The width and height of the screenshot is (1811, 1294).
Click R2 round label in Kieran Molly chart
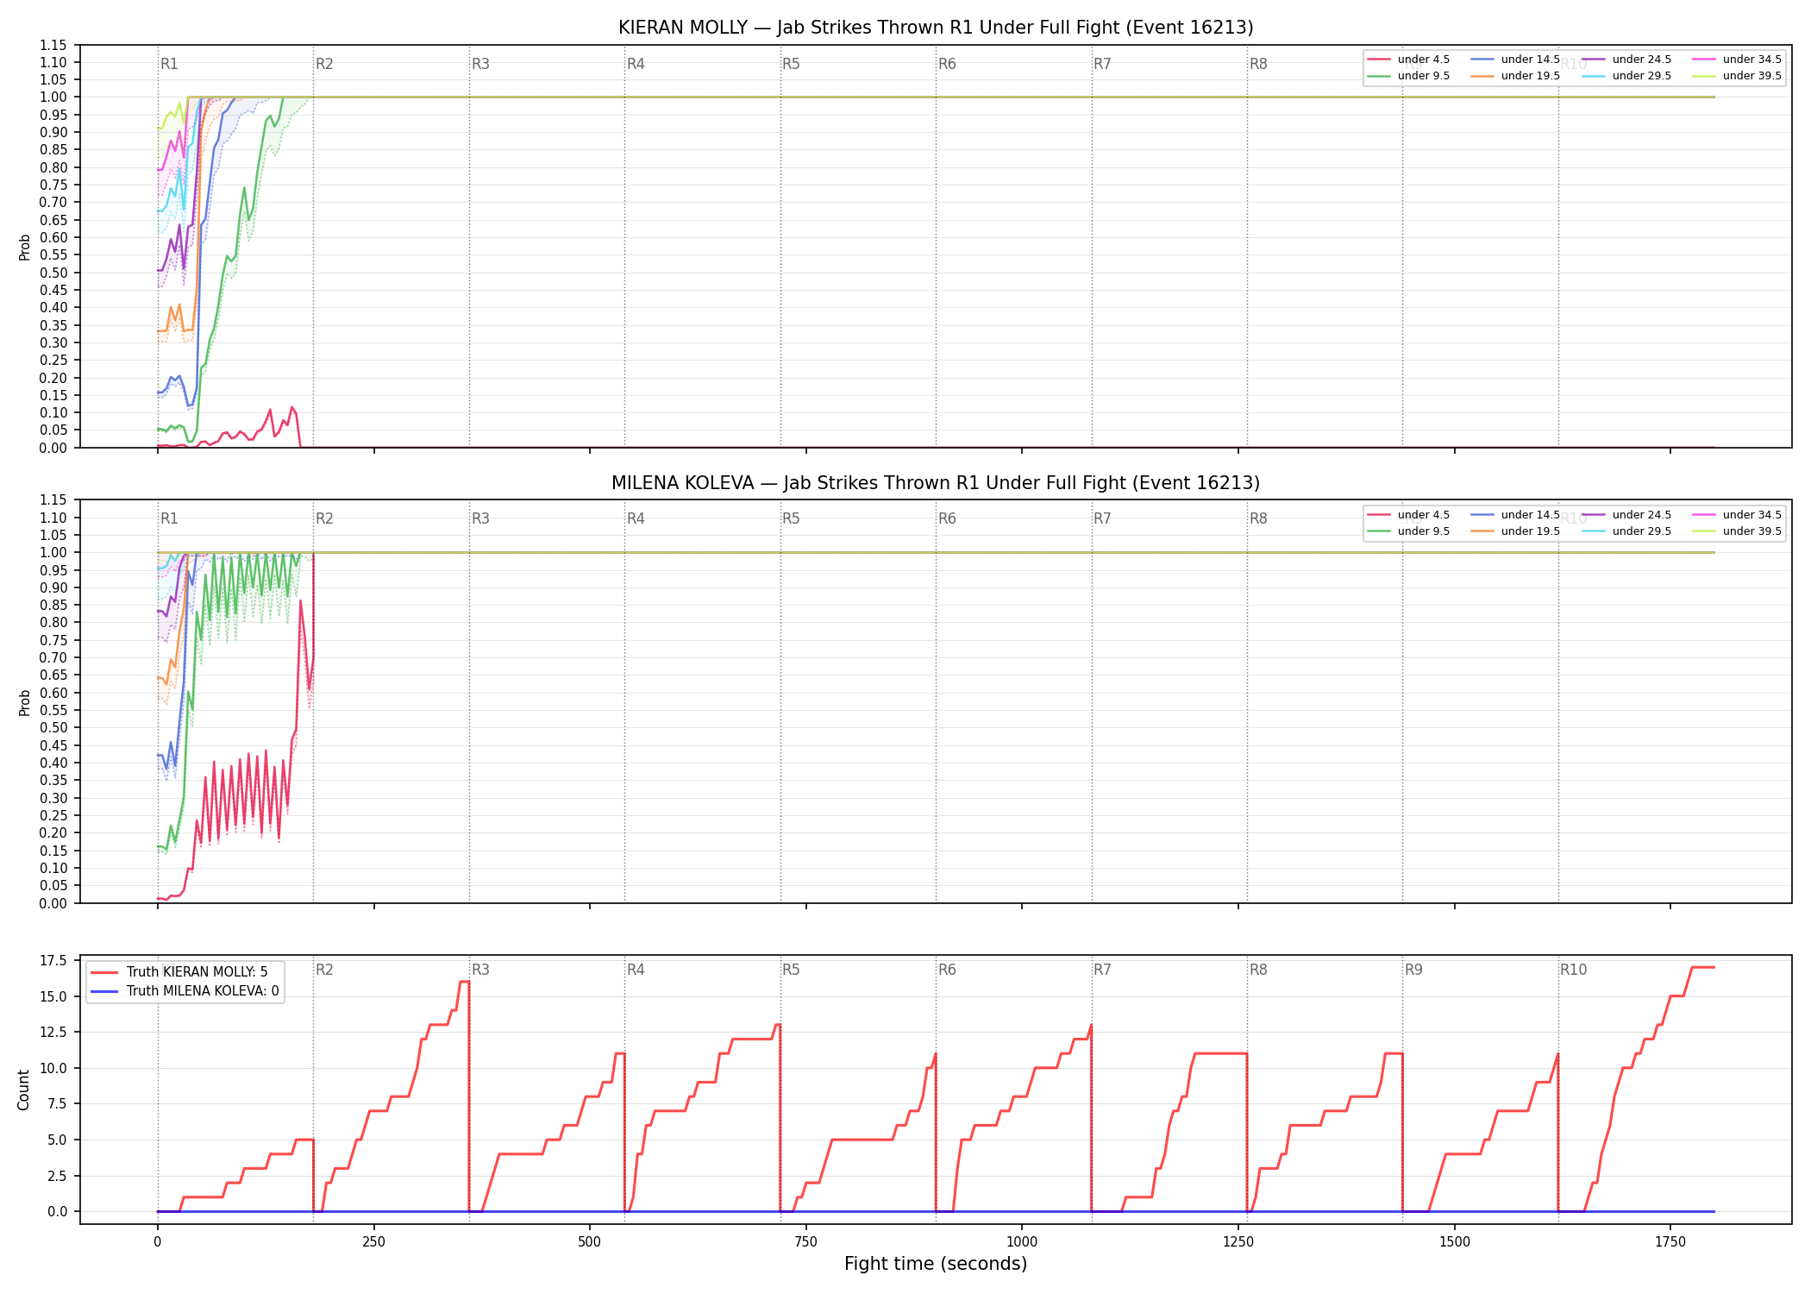point(324,64)
